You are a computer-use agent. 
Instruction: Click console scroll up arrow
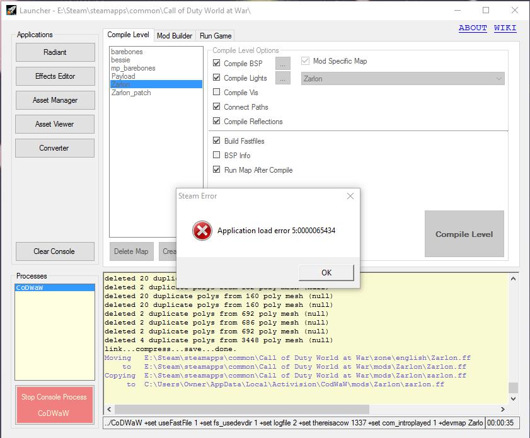click(513, 279)
